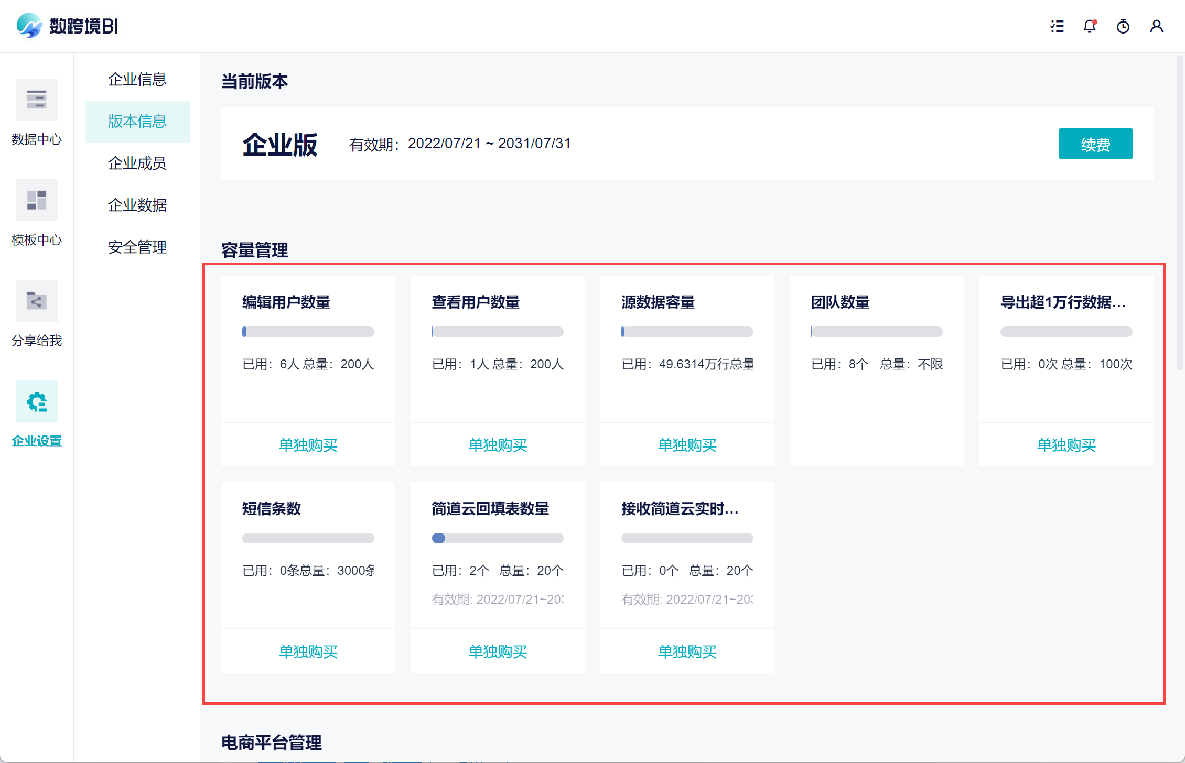This screenshot has height=763, width=1185.
Task: Click 单独购买 under 短信条数
Action: (308, 651)
